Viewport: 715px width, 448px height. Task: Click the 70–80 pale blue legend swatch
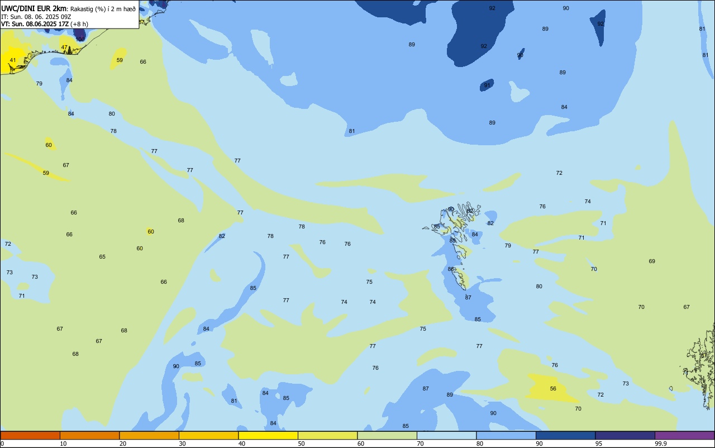click(x=446, y=435)
